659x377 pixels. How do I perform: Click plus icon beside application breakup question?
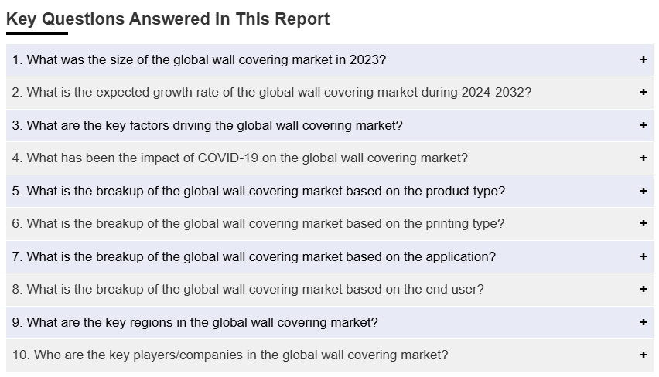point(643,256)
